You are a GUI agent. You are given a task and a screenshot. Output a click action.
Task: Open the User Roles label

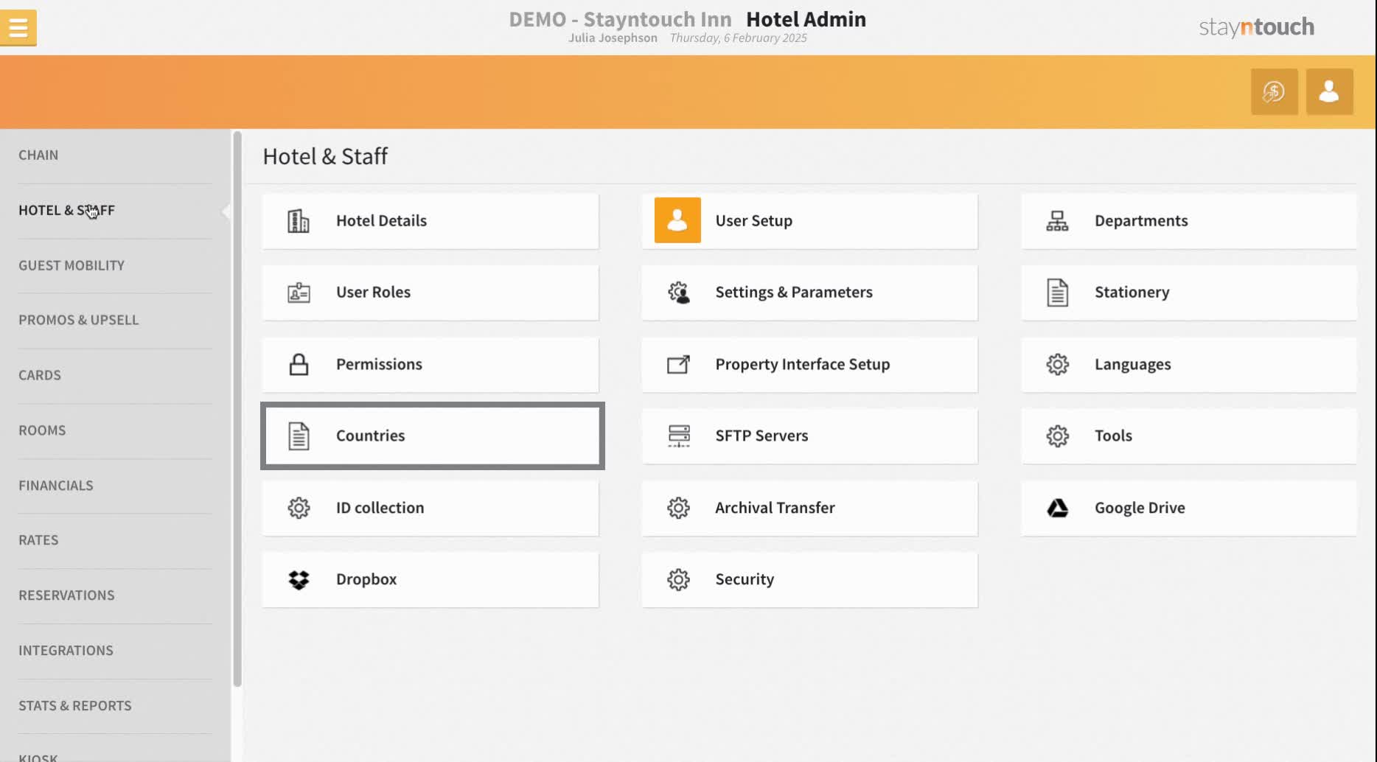373,292
